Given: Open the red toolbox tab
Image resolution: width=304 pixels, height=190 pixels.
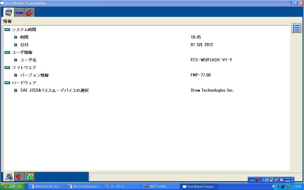Looking at the screenshot, I should (x=30, y=12).
